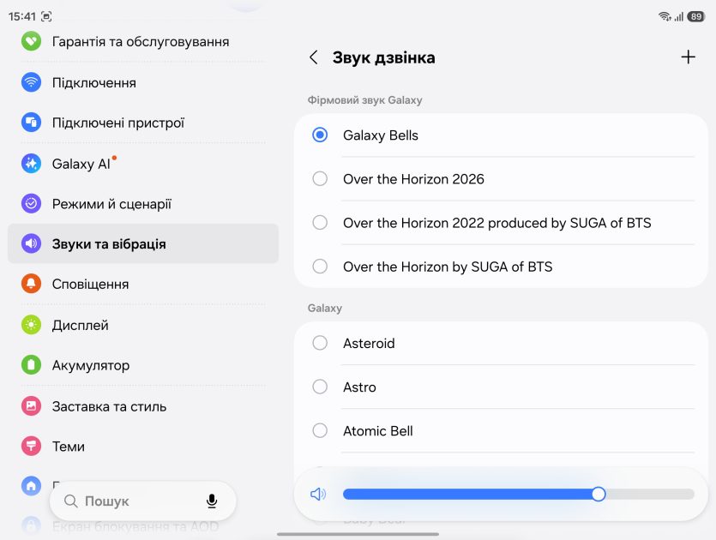Screen dimensions: 716x540
Task: Tap the Astro ringtone name
Action: (x=359, y=387)
